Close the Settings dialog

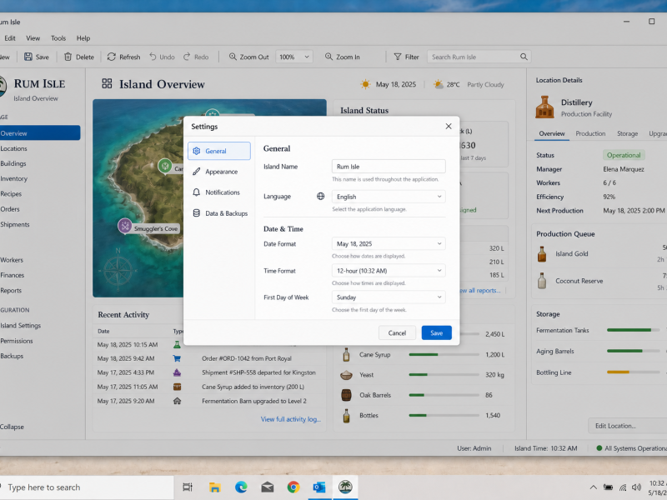[449, 127]
